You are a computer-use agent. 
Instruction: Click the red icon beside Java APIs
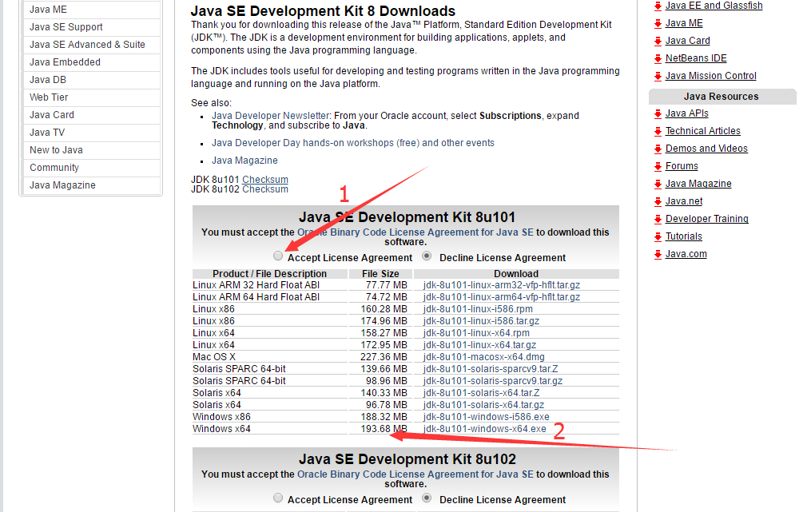tap(658, 113)
